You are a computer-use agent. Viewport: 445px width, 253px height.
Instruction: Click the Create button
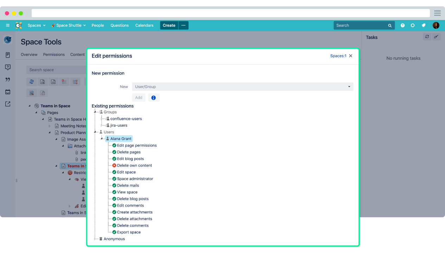point(169,25)
